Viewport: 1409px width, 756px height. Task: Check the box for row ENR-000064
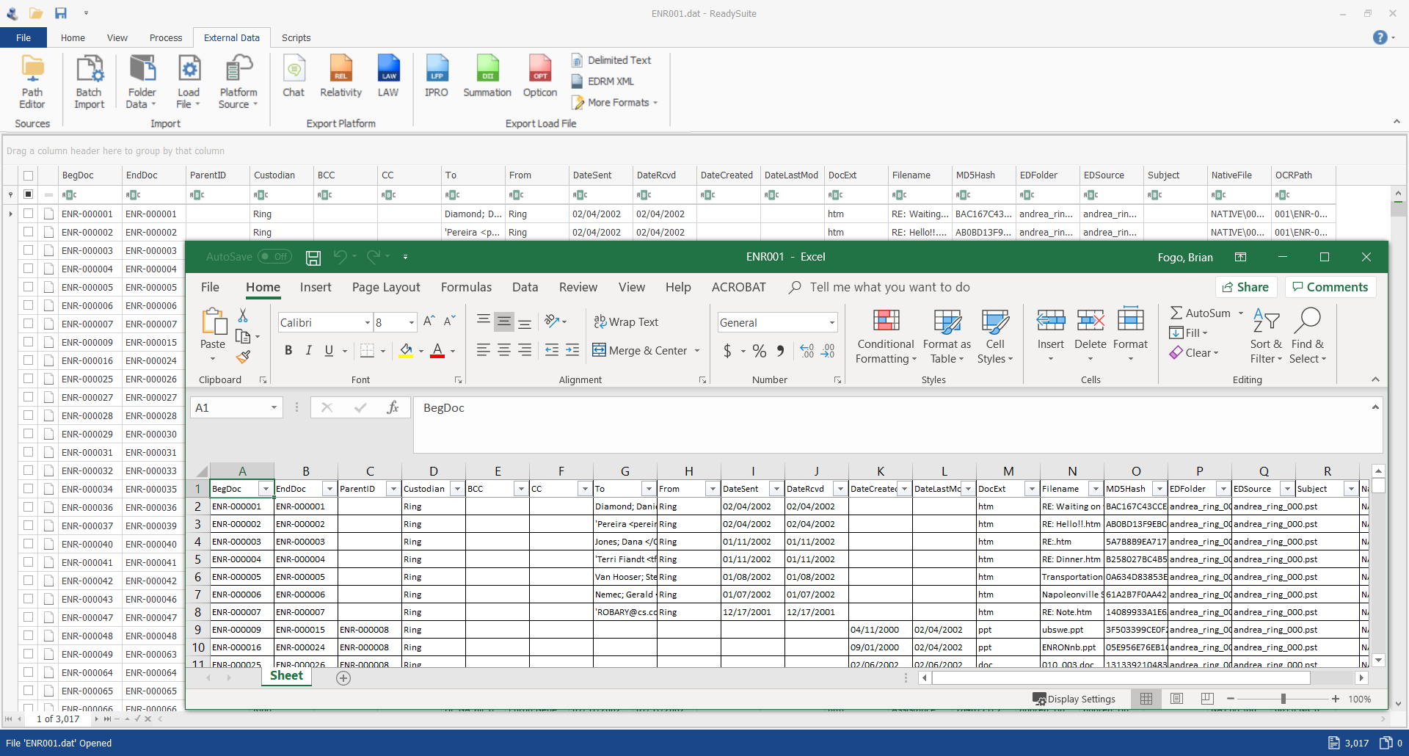pos(28,672)
